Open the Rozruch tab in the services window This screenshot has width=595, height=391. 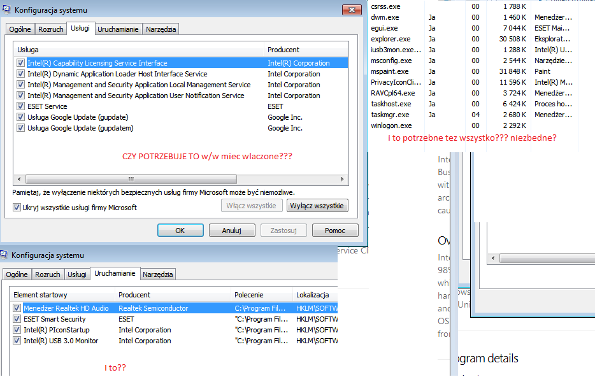coord(51,29)
